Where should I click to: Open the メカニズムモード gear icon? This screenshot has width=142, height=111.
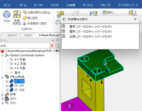[x=60, y=15]
